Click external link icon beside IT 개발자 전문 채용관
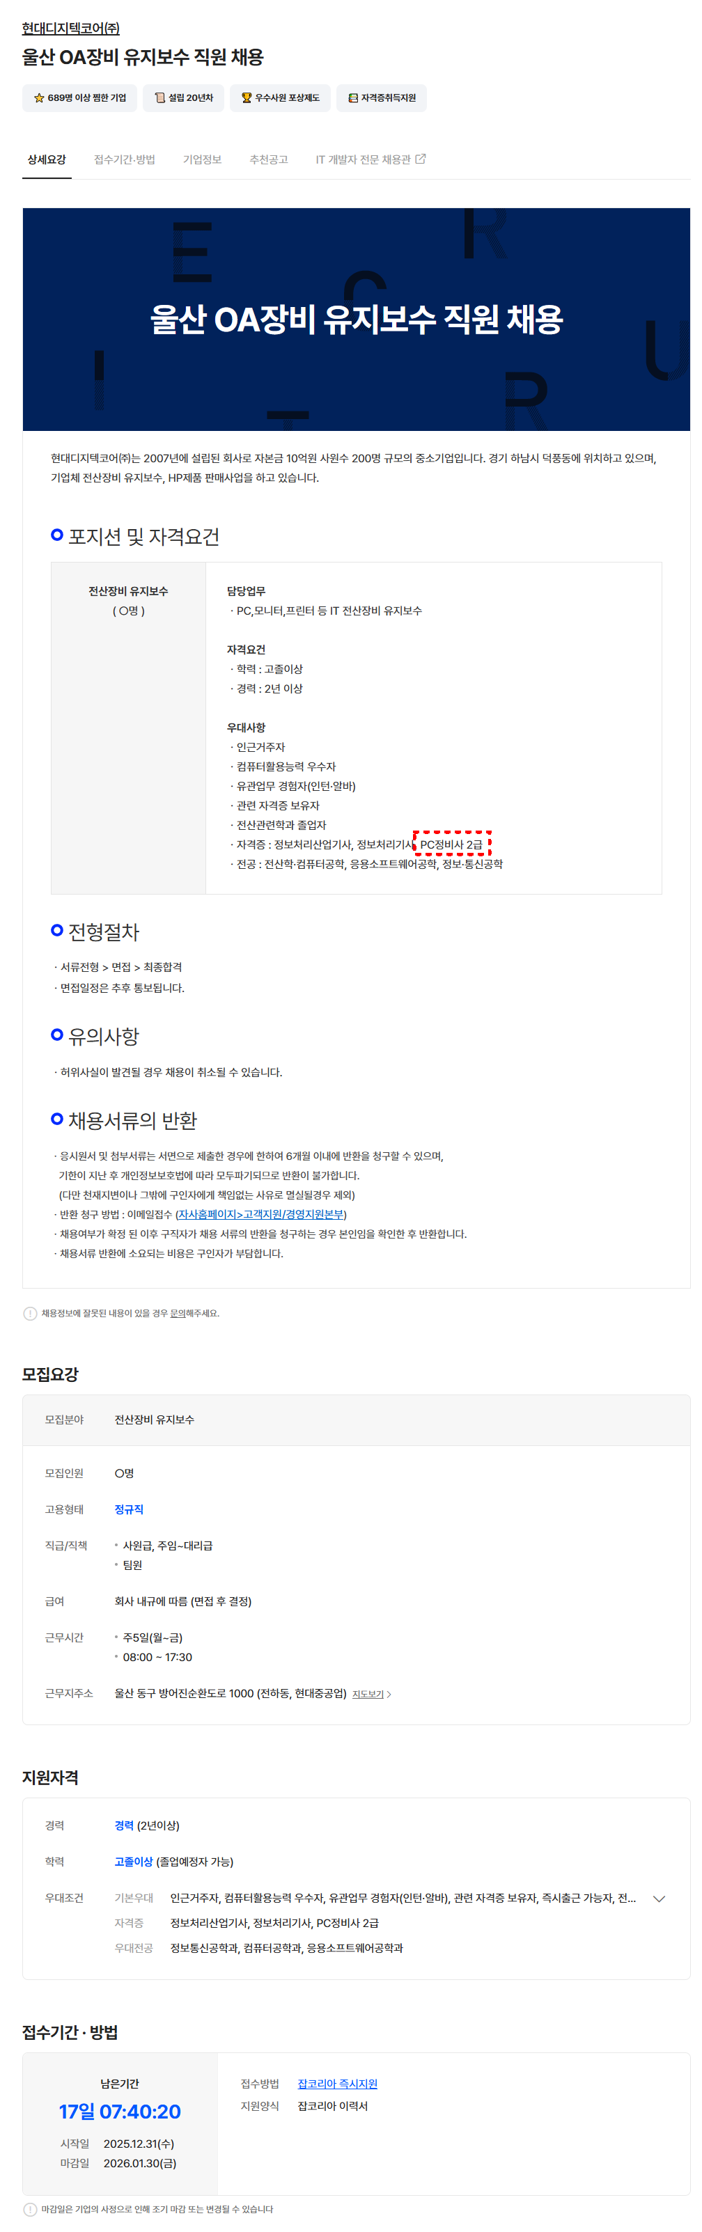Image resolution: width=702 pixels, height=2232 pixels. click(x=421, y=159)
